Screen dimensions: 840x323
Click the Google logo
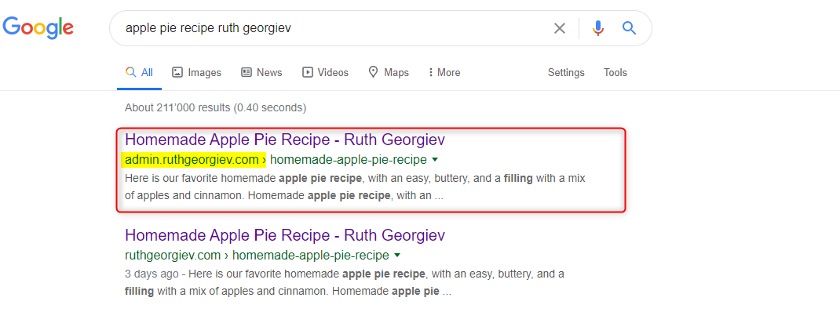point(38,28)
